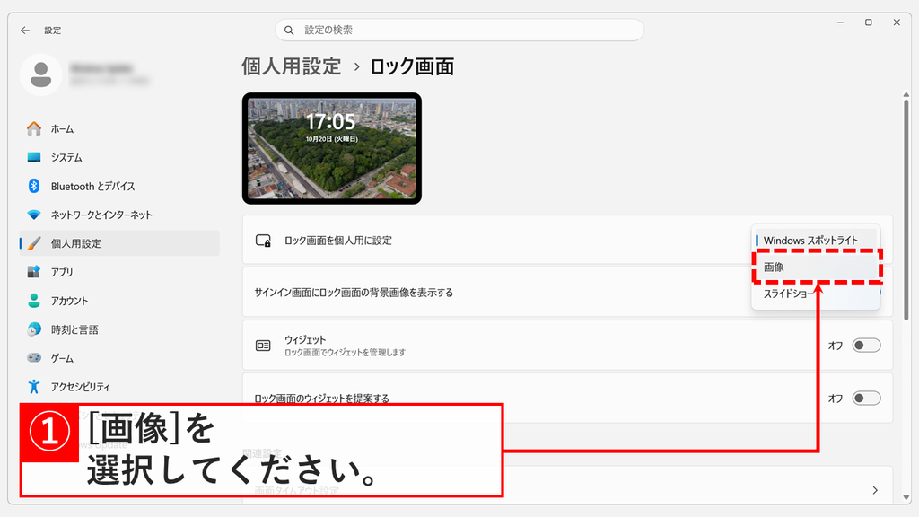Toggle ロック画面のウィジェットを提案する switch
Viewport: 919px width, 517px height.
tap(866, 399)
